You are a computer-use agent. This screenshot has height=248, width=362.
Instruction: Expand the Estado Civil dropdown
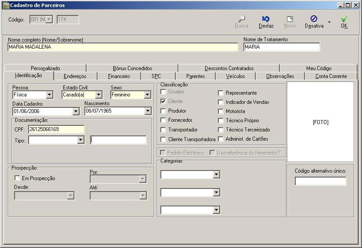tap(98, 95)
